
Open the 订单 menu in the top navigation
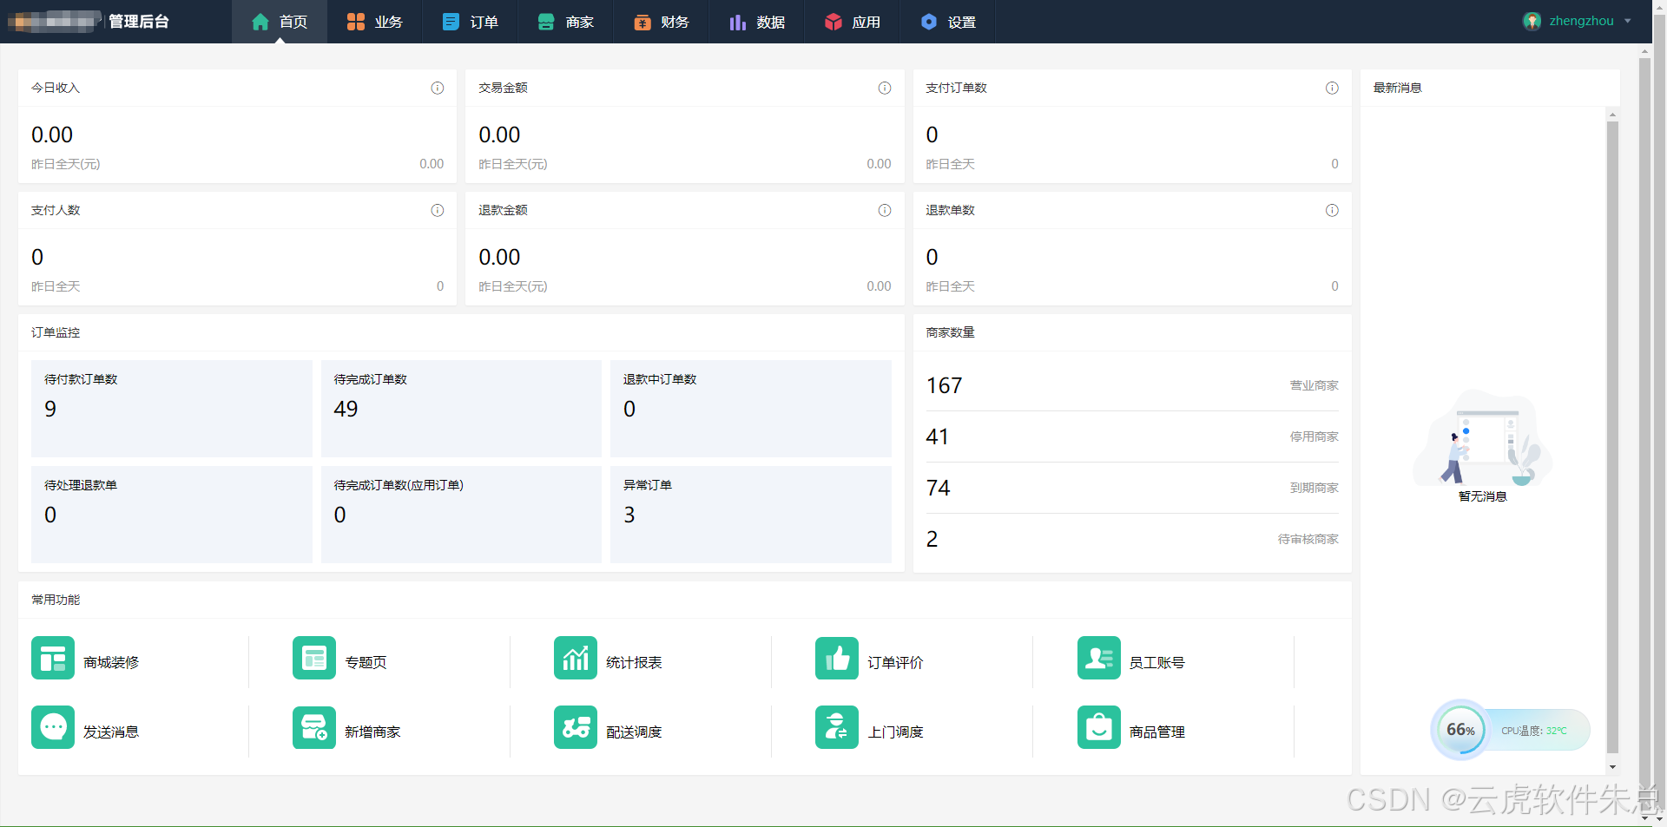[x=470, y=22]
